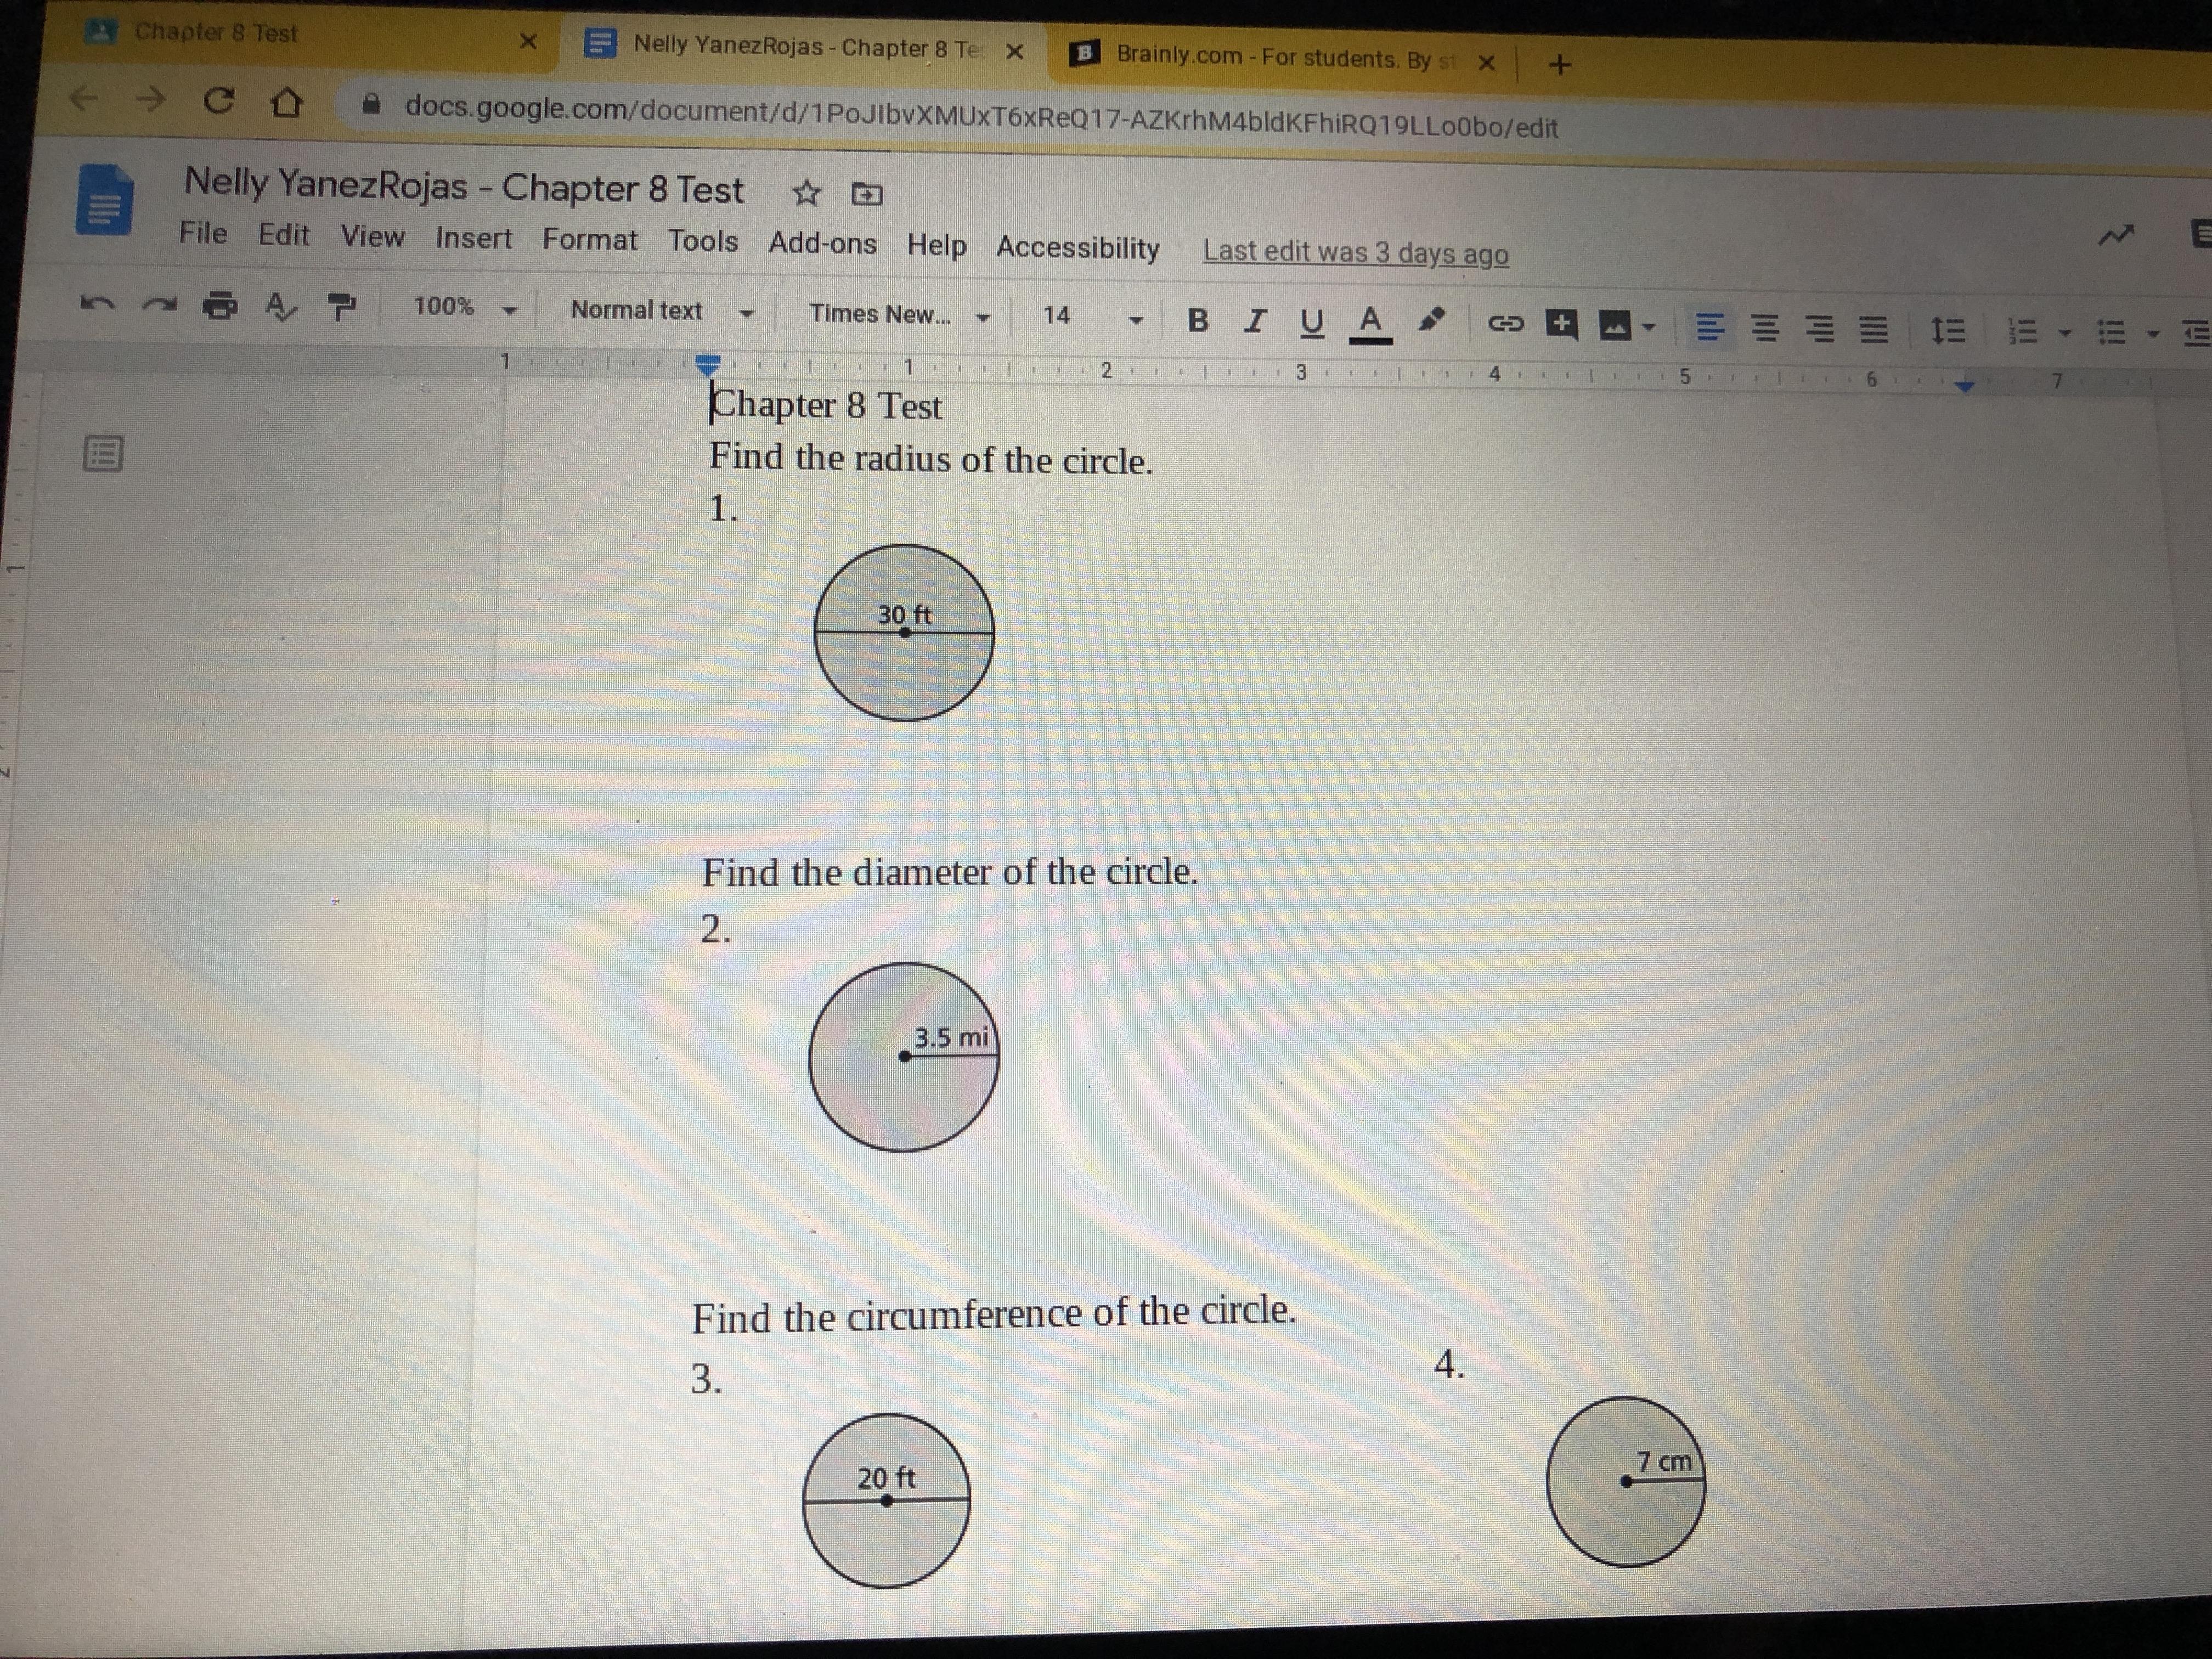Screen dimensions: 2212x1659
Task: Expand the Normal text style dropdown
Action: (660, 311)
